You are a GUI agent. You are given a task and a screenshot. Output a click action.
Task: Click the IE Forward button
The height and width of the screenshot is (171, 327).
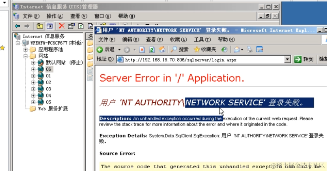click(127, 50)
